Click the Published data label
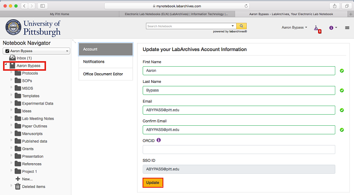This screenshot has height=195, width=354. pyautogui.click(x=34, y=141)
